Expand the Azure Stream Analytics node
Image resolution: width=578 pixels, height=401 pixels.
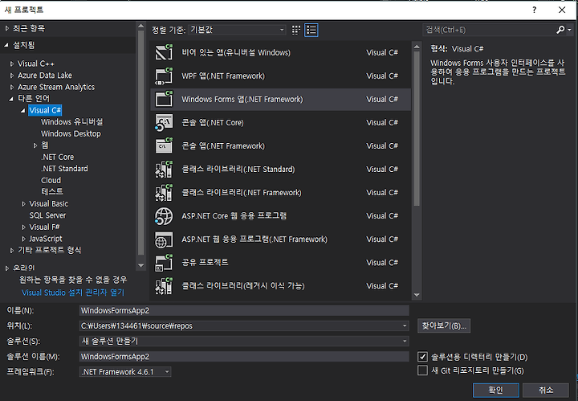[12, 87]
